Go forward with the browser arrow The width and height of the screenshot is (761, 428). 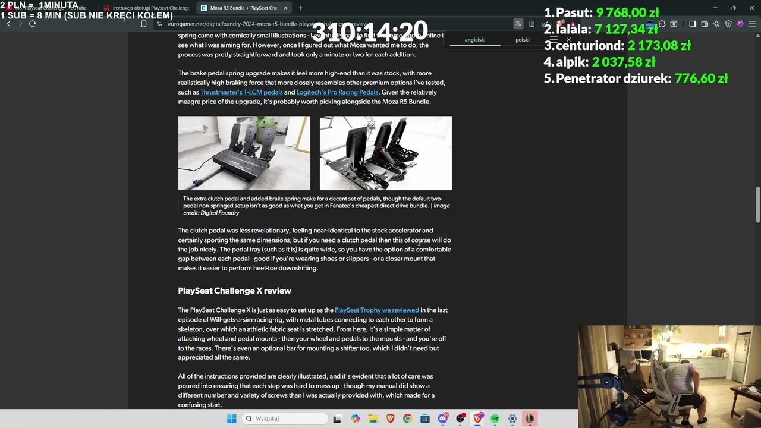tap(20, 24)
